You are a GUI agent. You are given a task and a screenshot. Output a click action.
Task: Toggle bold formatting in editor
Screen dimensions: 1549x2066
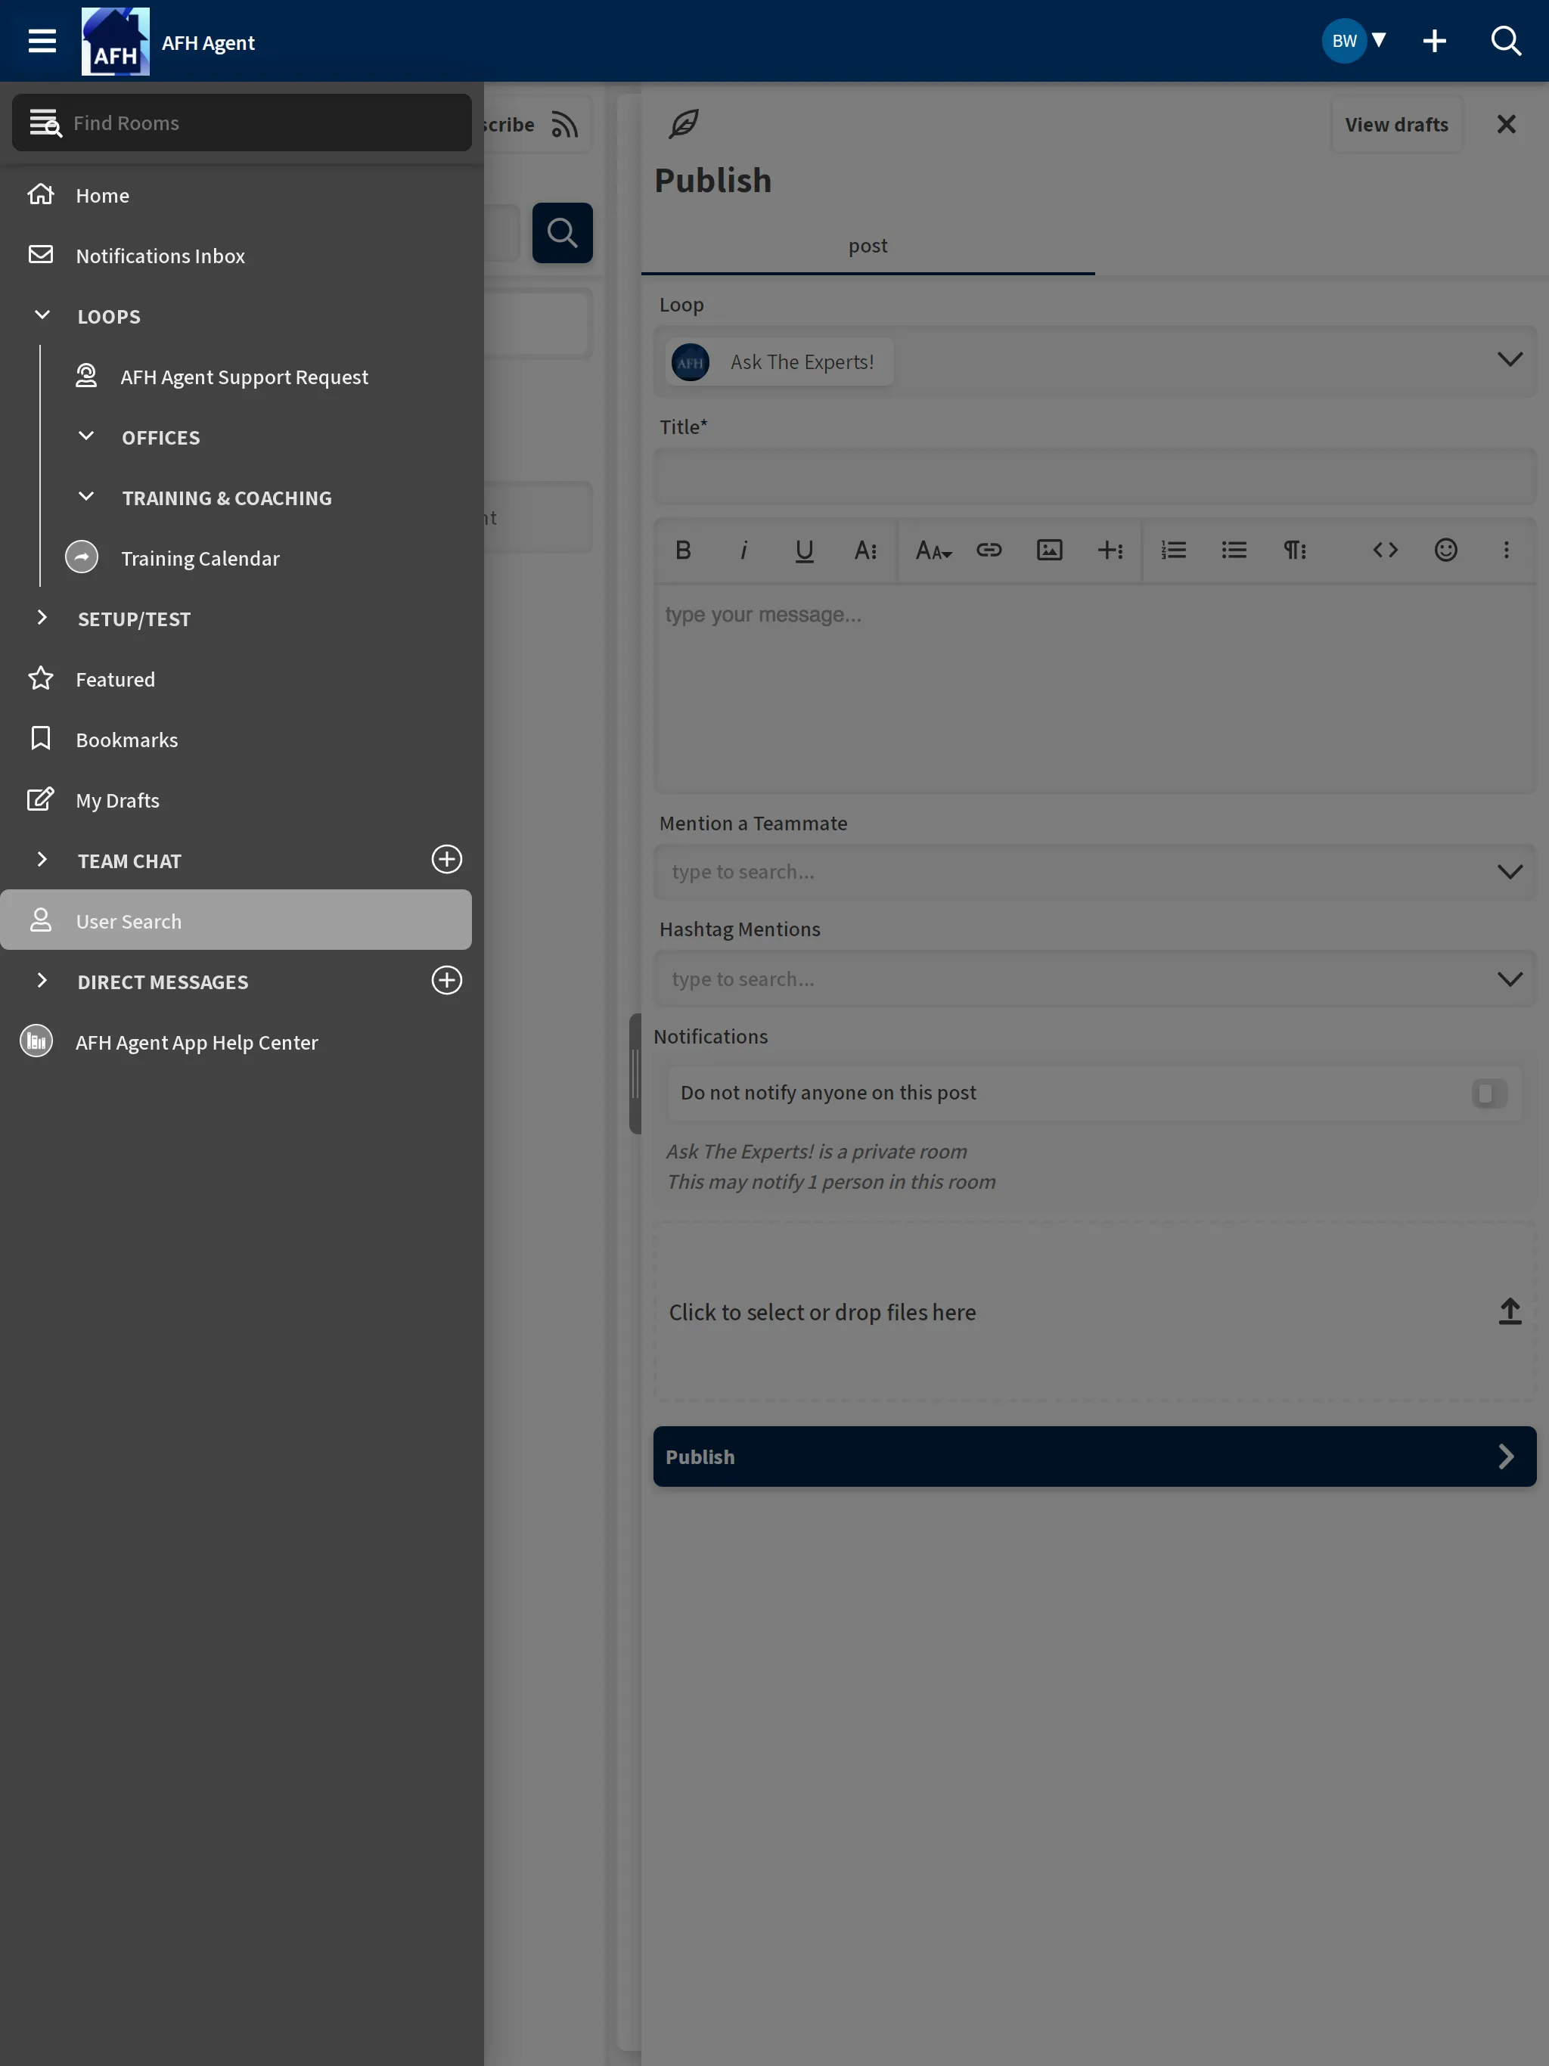[683, 550]
